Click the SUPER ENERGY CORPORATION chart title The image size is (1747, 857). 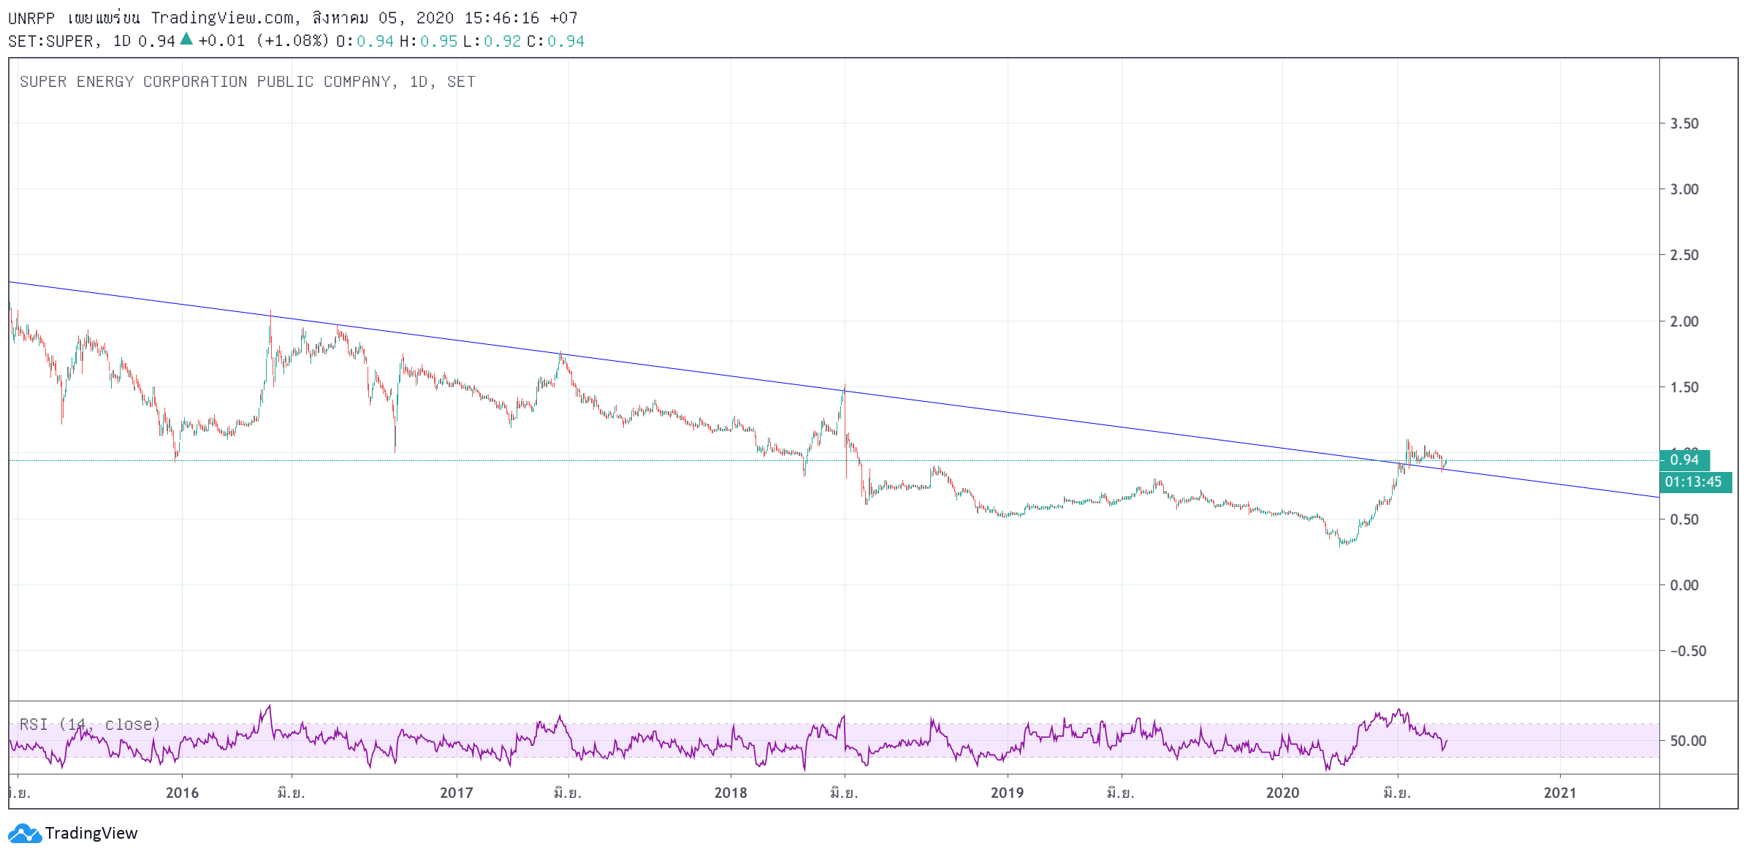(247, 82)
